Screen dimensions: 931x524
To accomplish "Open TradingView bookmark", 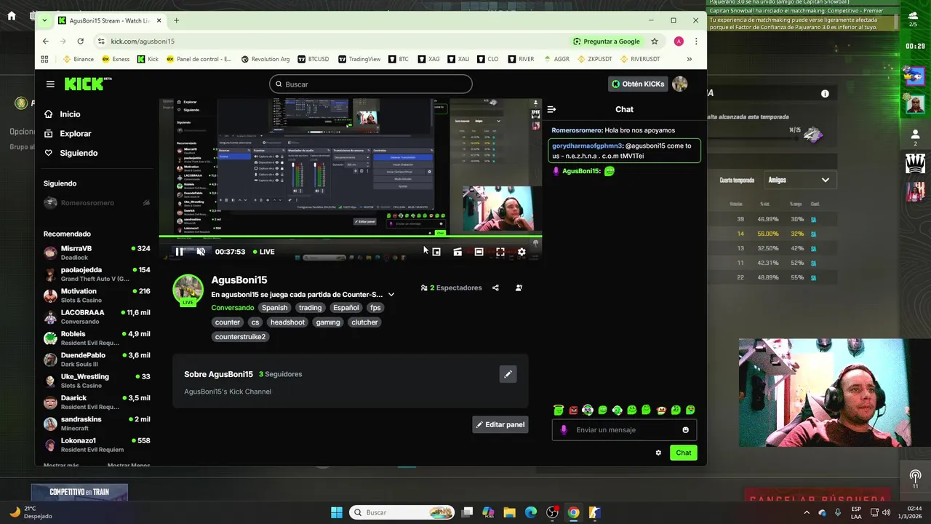I will (359, 59).
